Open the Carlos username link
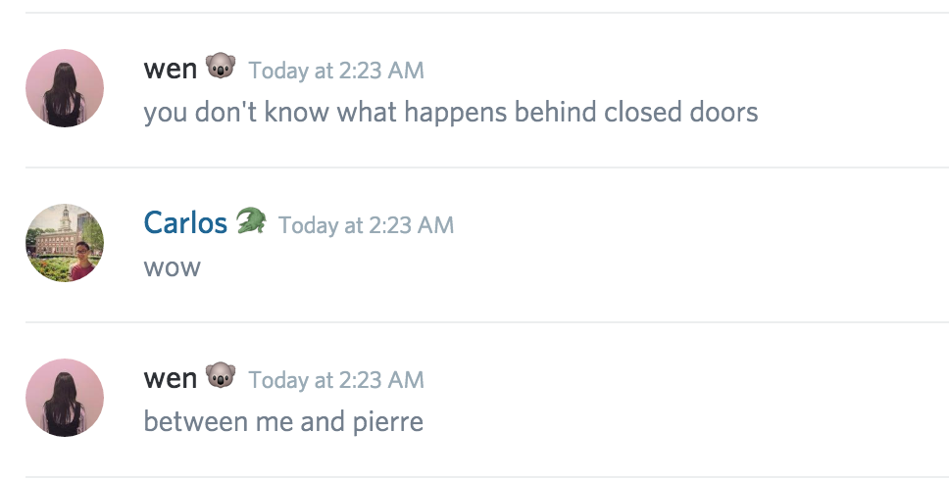949x480 pixels. (185, 223)
